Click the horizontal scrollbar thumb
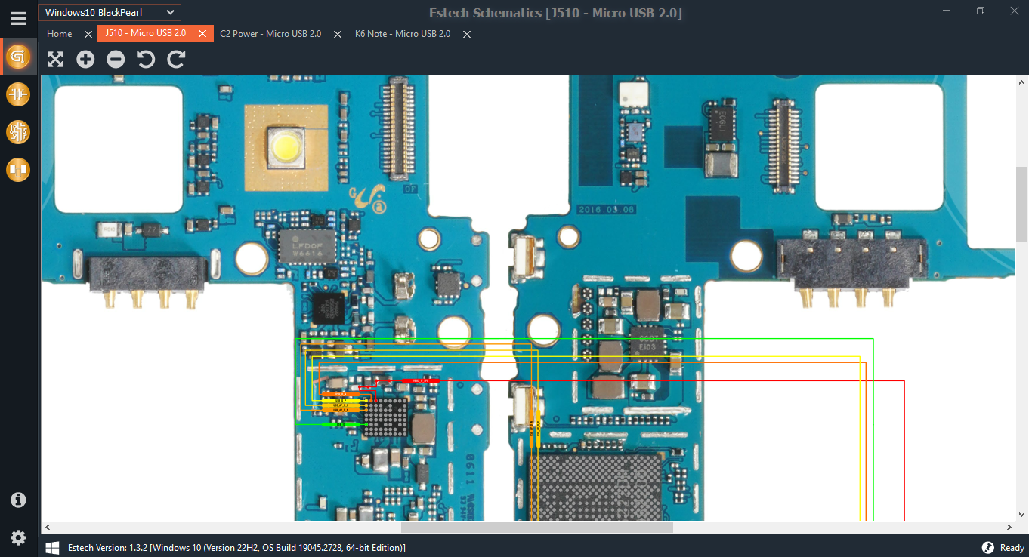Image resolution: width=1029 pixels, height=557 pixels. pos(536,527)
